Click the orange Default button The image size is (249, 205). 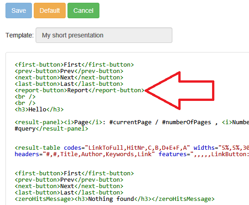tap(50, 11)
